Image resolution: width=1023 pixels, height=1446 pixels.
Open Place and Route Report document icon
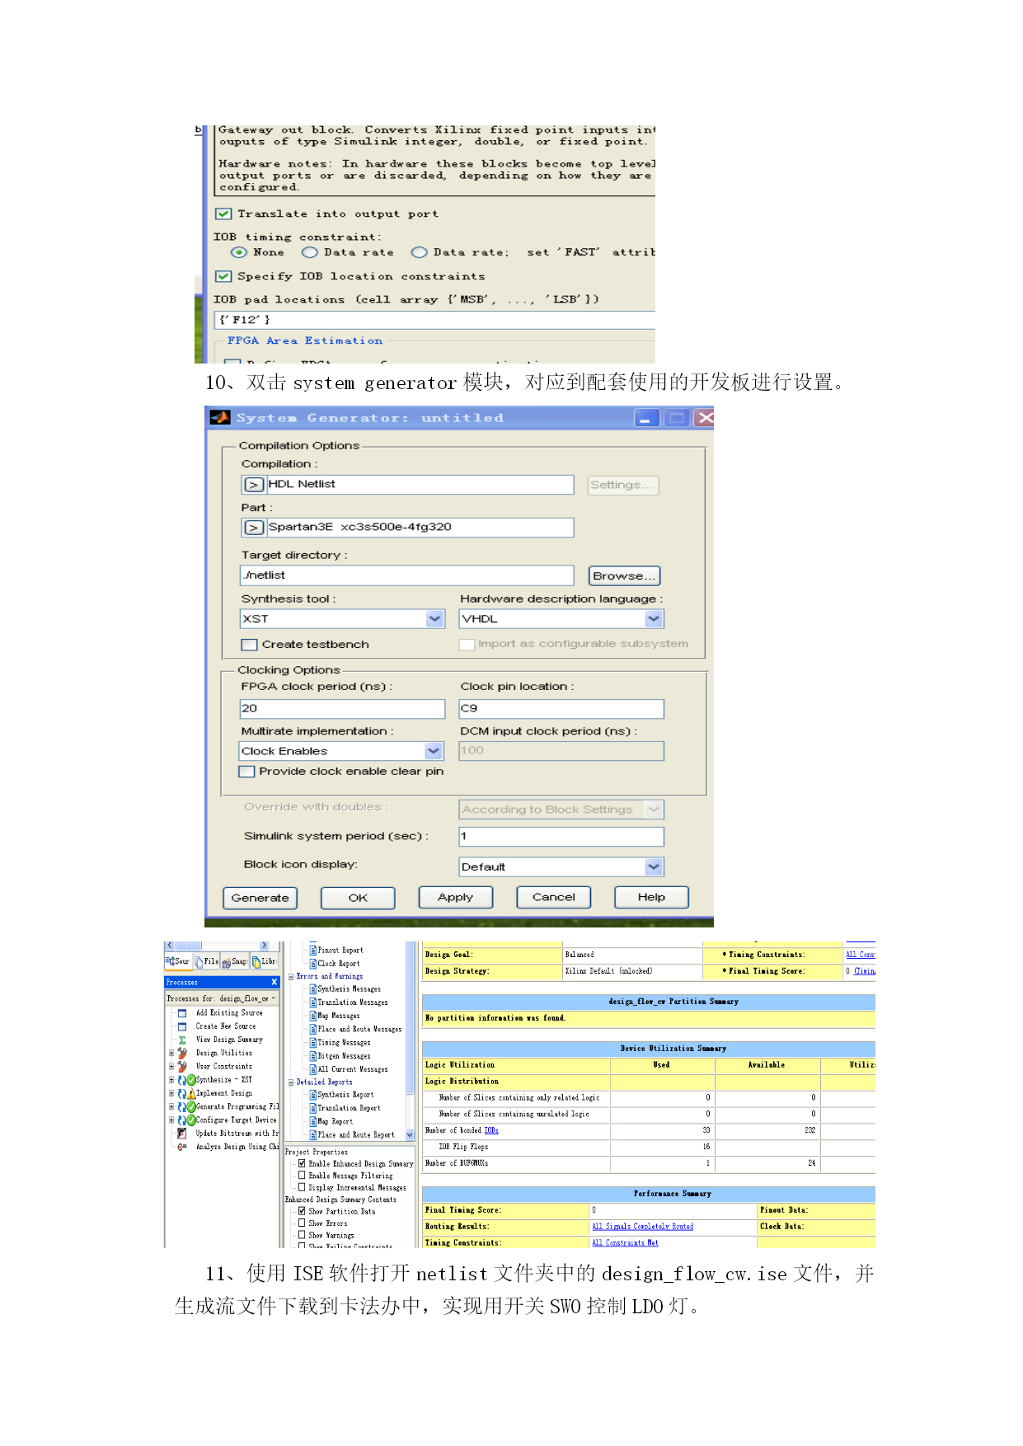tap(313, 1134)
